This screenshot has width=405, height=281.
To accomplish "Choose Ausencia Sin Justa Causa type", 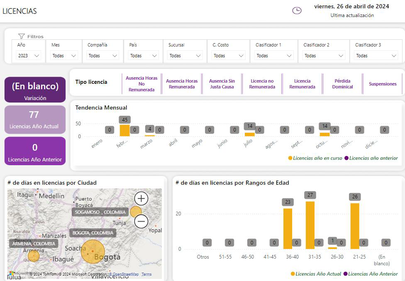I will 222,84.
